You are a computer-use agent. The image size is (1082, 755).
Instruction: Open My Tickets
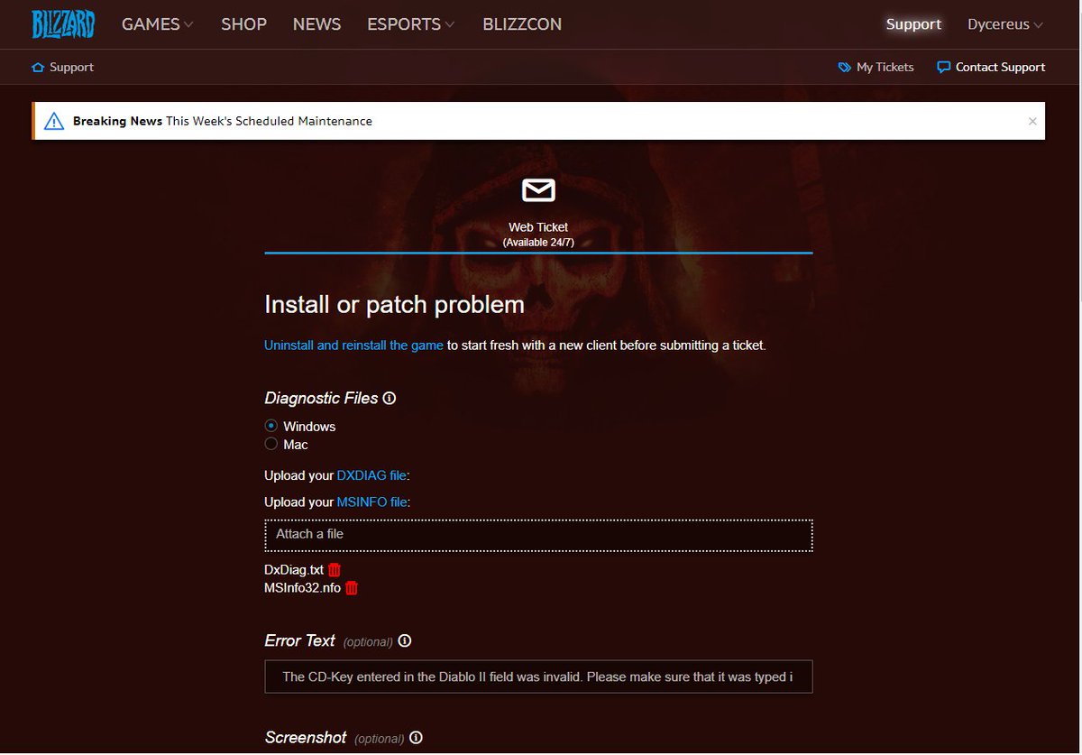pos(876,67)
